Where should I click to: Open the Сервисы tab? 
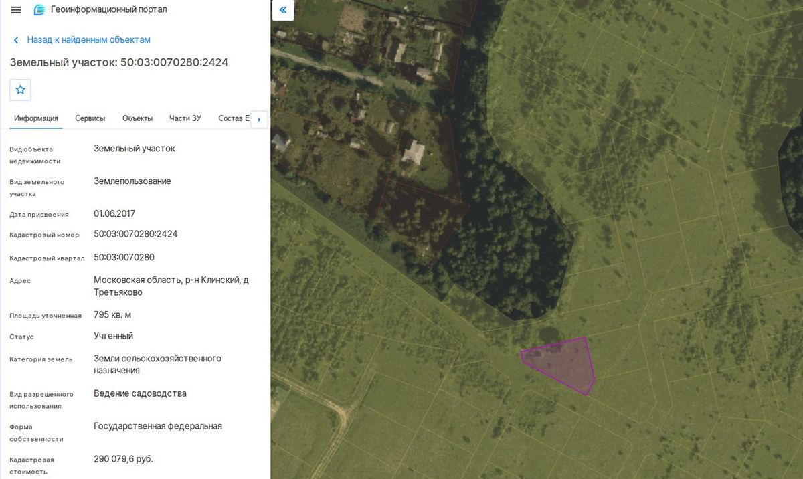[x=90, y=118]
